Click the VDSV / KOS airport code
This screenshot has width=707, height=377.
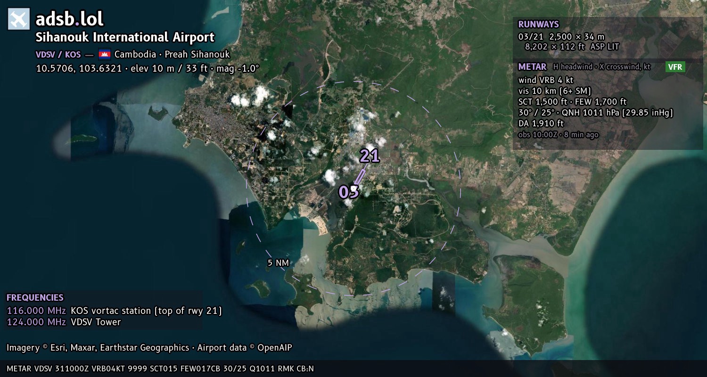click(58, 54)
